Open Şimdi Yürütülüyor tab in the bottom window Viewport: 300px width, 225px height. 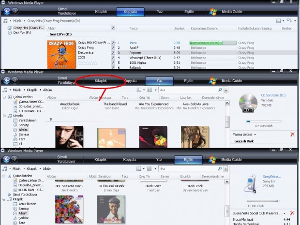(x=66, y=159)
